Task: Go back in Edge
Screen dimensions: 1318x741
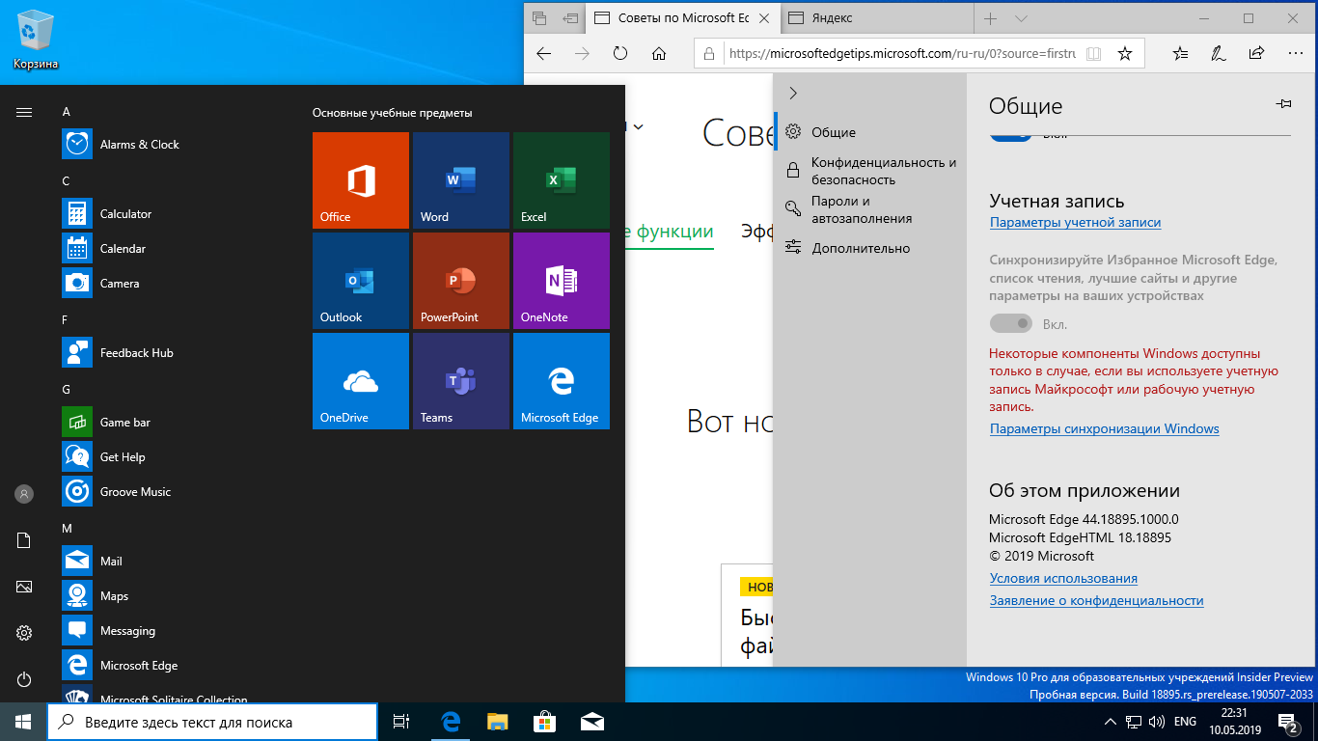Action: pyautogui.click(x=543, y=54)
